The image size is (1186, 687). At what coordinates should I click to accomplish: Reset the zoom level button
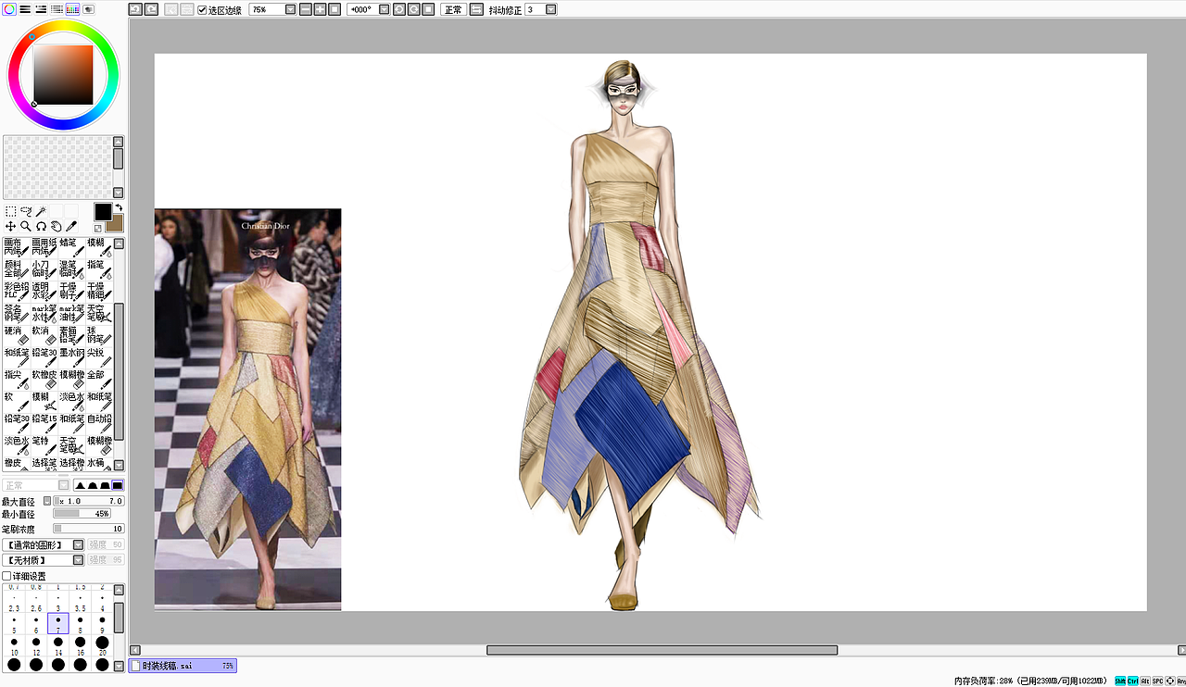[334, 9]
